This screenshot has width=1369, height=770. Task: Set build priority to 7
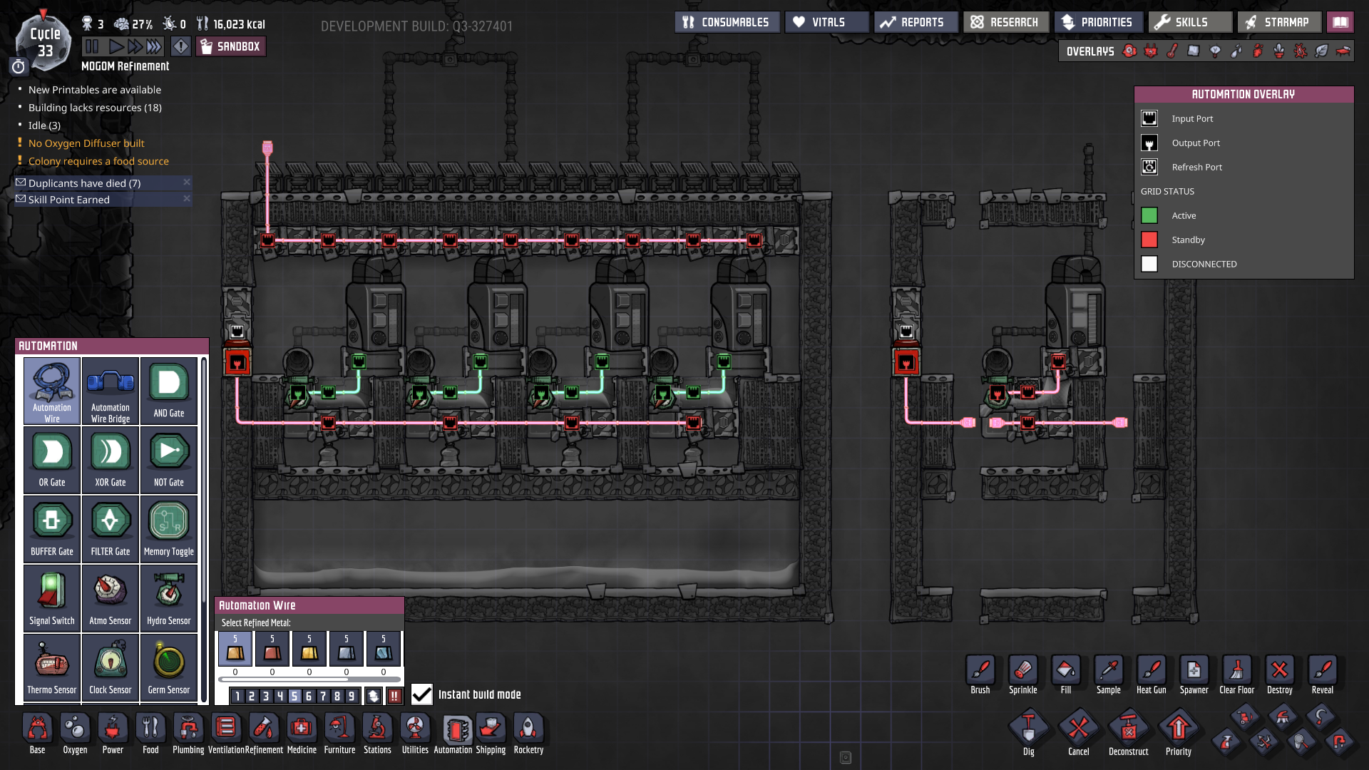tap(323, 697)
